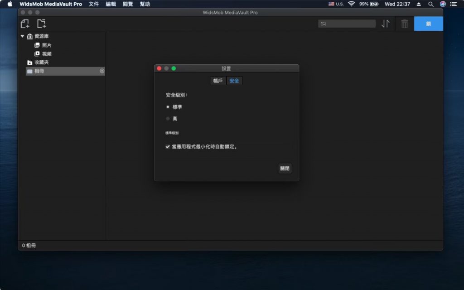Uncheck auto-lock when app is minimized
The width and height of the screenshot is (464, 290).
(x=168, y=146)
